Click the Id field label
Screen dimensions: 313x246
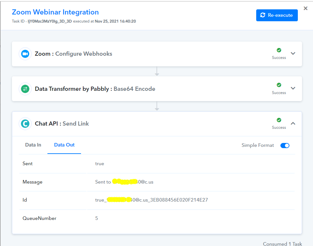[x=25, y=200]
